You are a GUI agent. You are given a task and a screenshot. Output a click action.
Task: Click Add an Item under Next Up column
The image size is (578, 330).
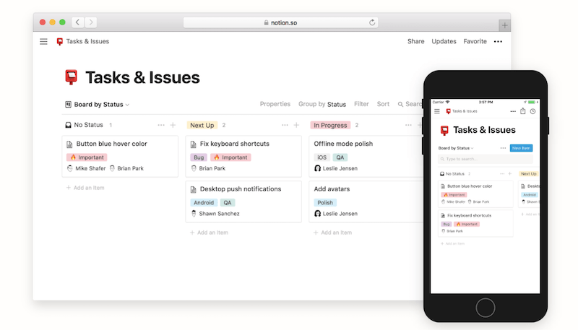point(209,233)
